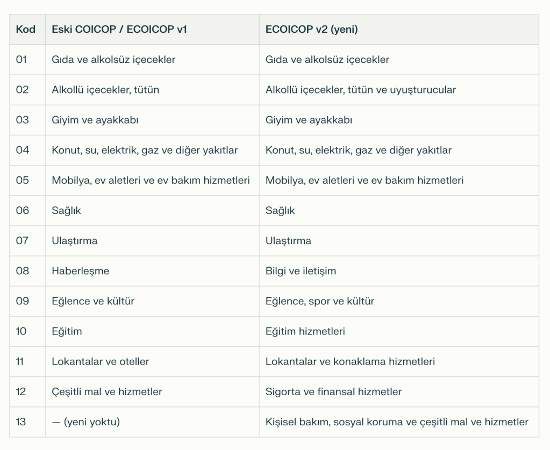Click the Çeşitli mal ve hizmetler cell
The height and width of the screenshot is (450, 550).
pos(107,391)
